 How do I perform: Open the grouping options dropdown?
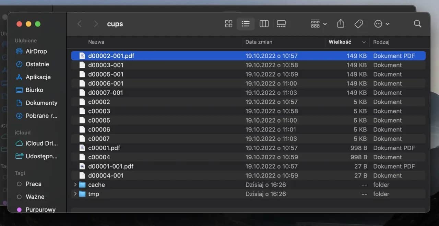click(318, 24)
